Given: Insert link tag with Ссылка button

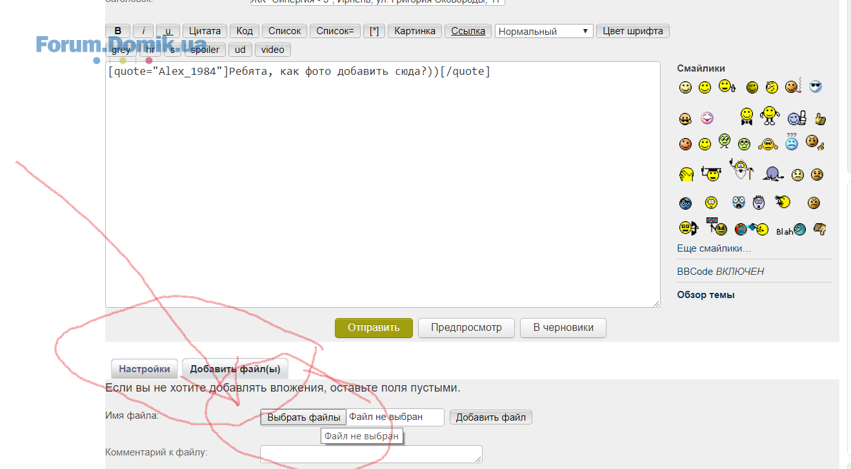Looking at the screenshot, I should [468, 31].
